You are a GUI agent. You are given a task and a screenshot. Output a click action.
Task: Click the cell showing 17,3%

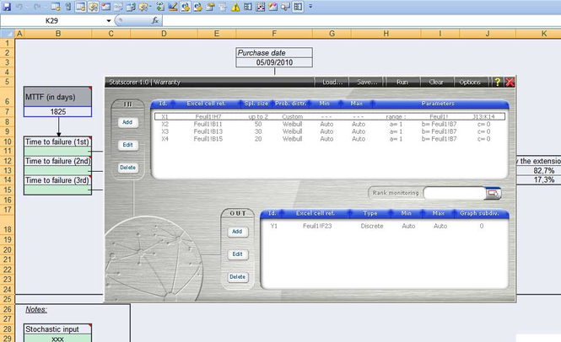[538, 179]
